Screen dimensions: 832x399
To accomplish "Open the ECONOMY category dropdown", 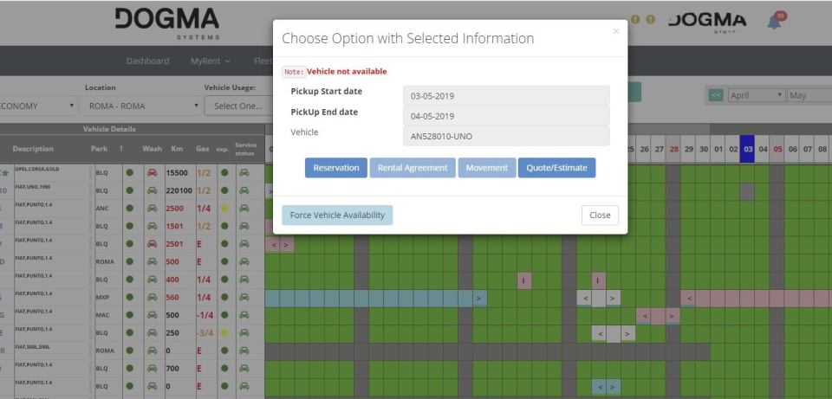I will click(x=37, y=106).
